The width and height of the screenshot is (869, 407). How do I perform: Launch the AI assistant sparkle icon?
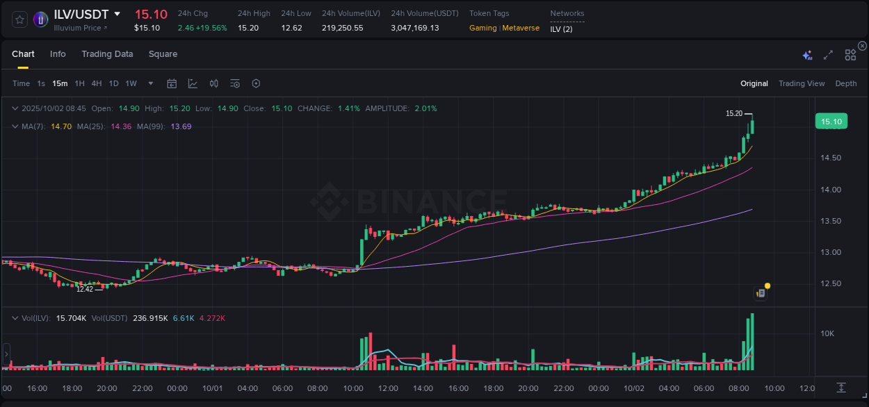(x=807, y=54)
